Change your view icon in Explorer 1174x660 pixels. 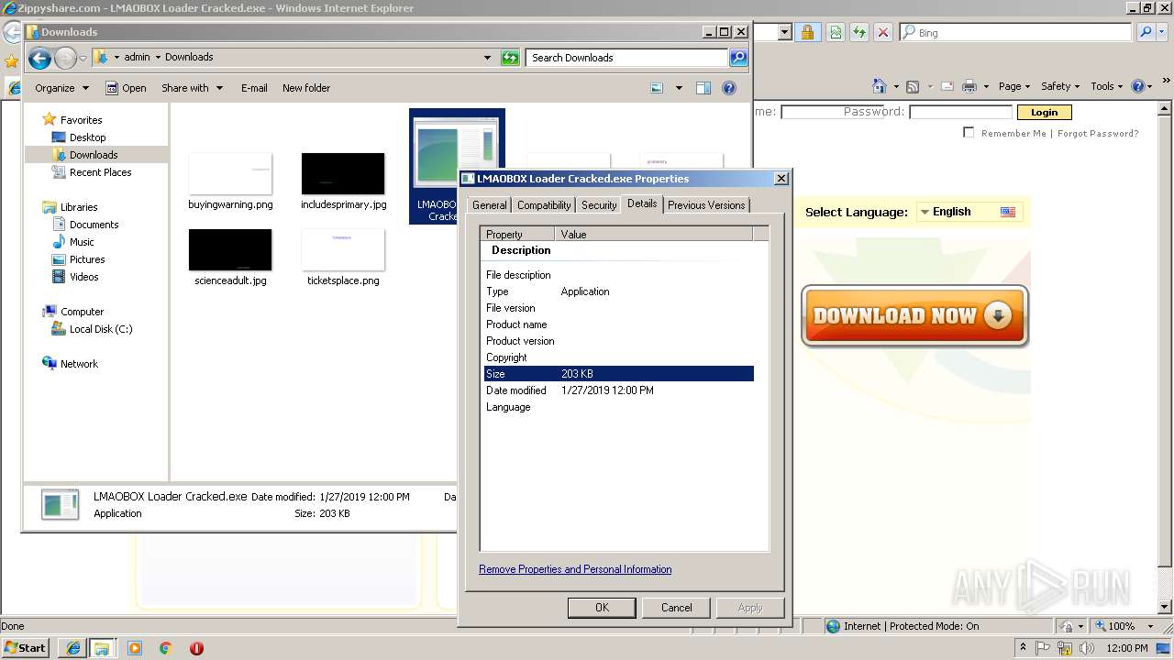(x=657, y=88)
